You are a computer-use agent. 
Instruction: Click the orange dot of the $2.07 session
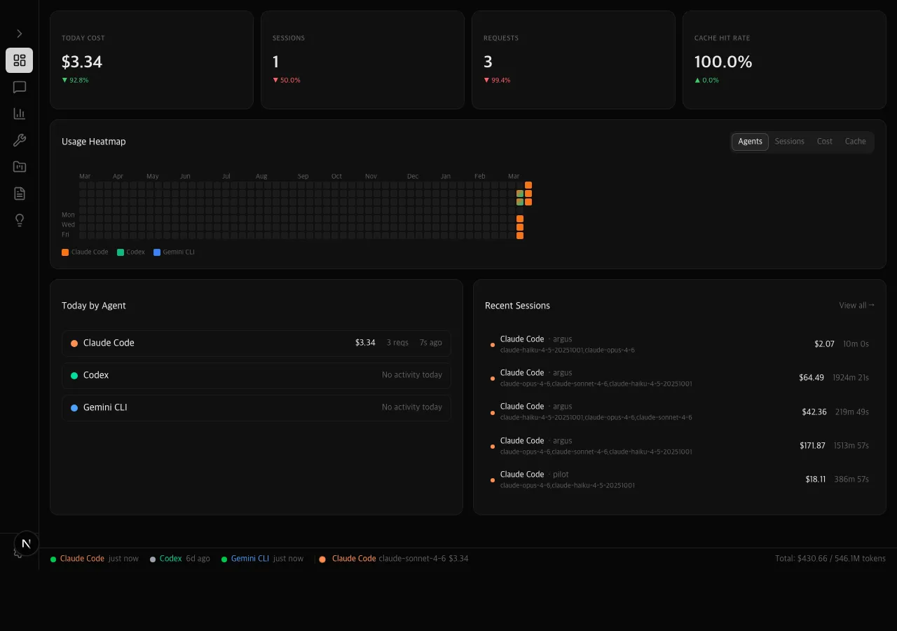click(493, 345)
